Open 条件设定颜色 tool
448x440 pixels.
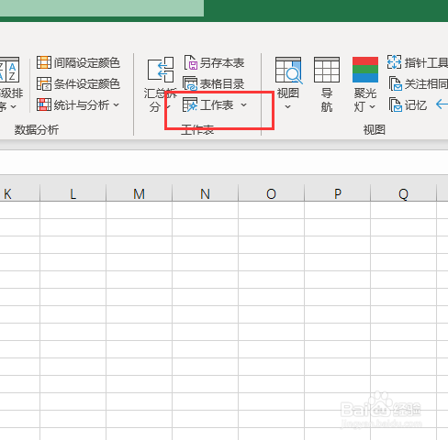78,83
